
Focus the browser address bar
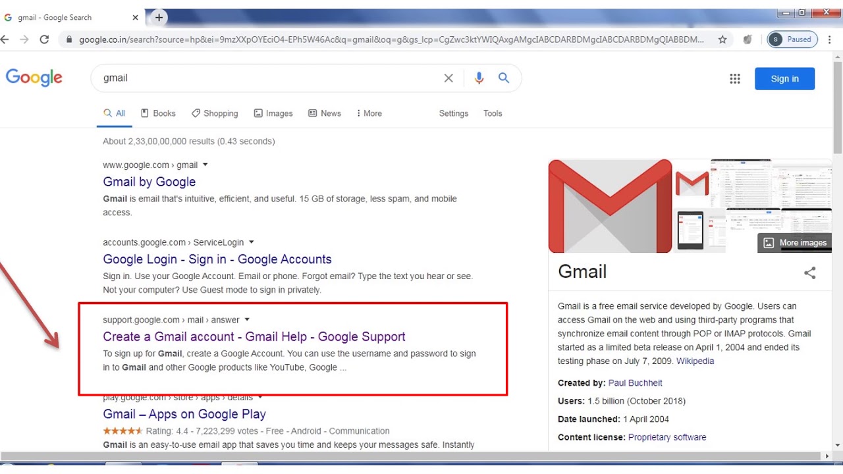point(391,39)
